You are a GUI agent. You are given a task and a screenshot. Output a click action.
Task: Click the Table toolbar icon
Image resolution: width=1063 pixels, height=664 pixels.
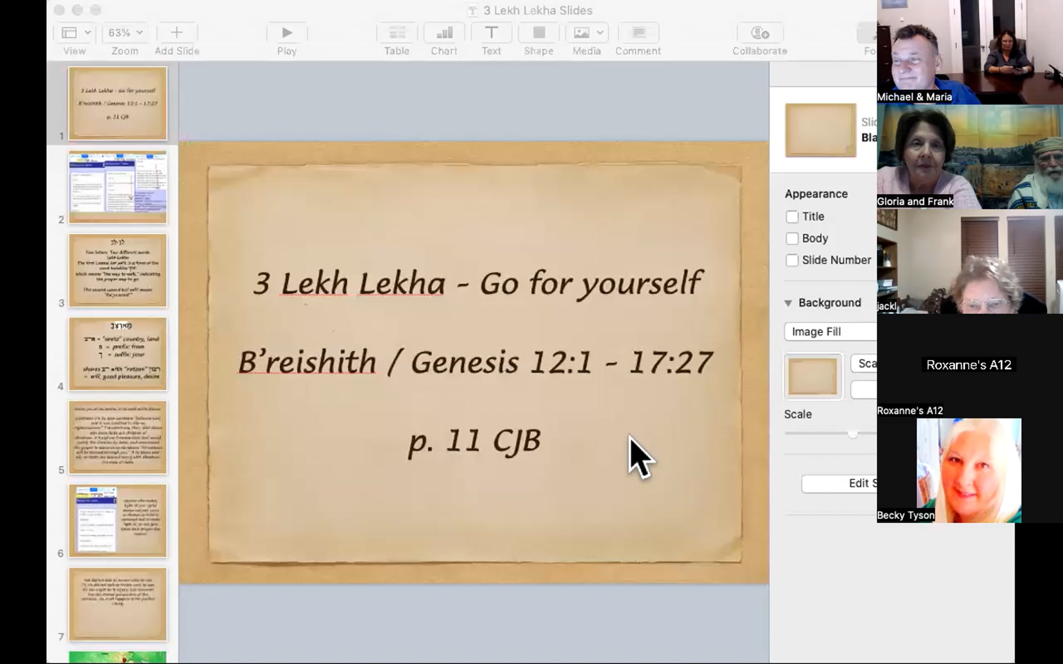[396, 33]
